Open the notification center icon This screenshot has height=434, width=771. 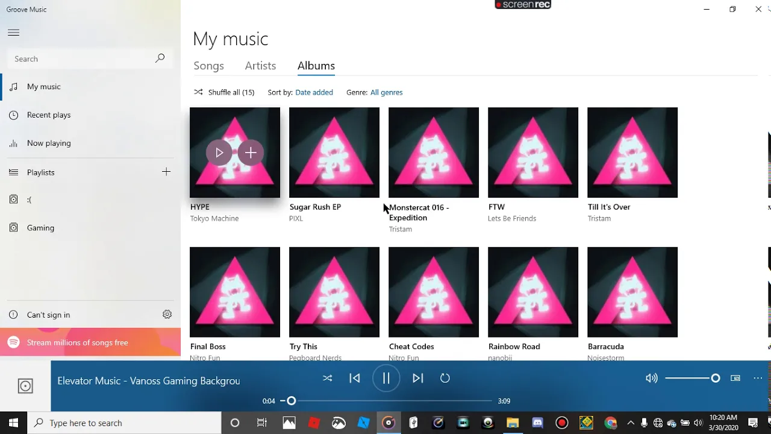(x=753, y=423)
